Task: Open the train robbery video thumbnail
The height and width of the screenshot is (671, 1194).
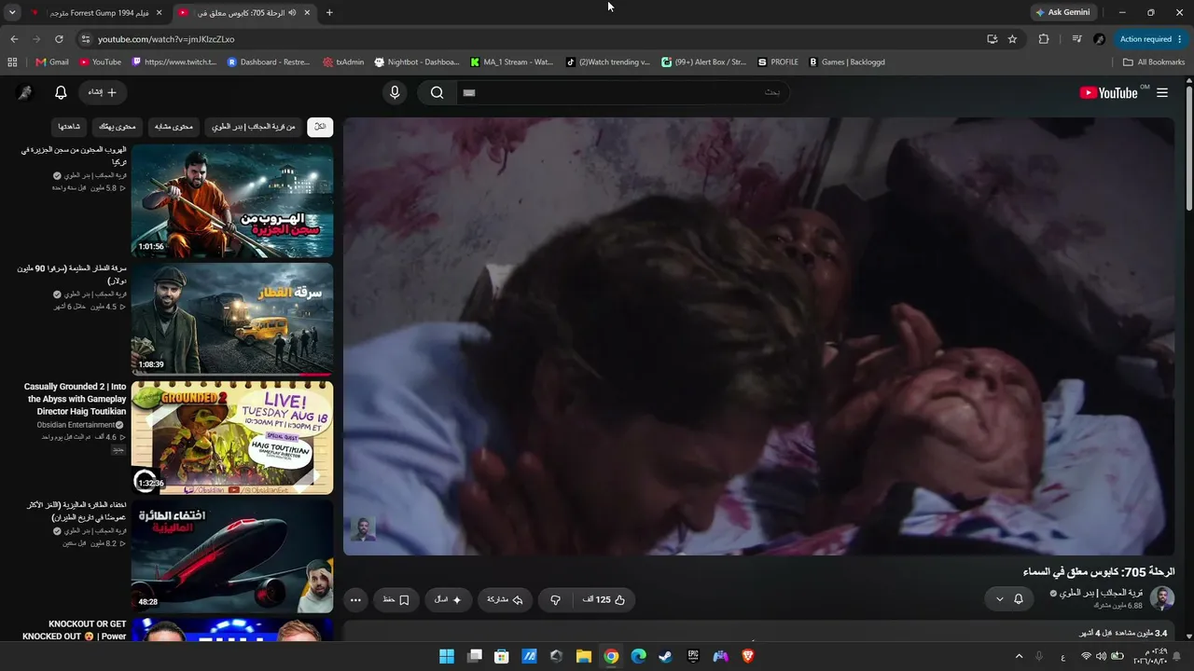Action: (232, 319)
